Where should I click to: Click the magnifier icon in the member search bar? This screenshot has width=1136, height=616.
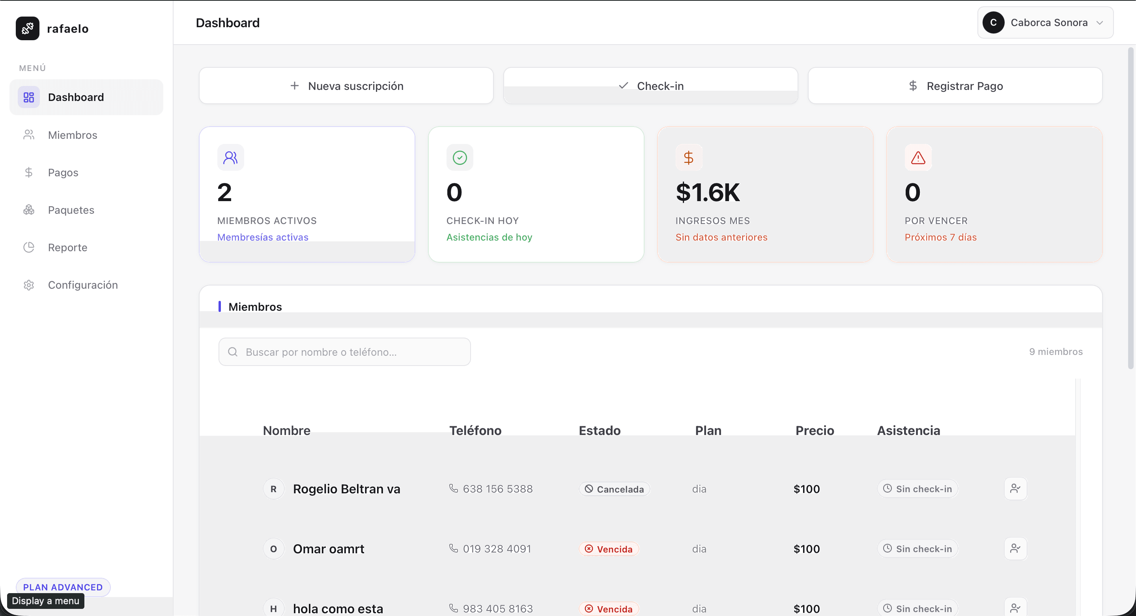coord(233,352)
